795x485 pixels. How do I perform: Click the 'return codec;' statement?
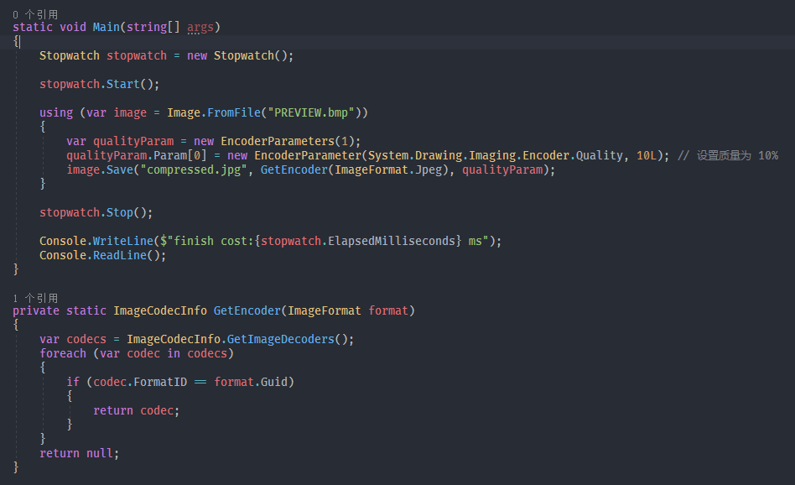pyautogui.click(x=137, y=410)
